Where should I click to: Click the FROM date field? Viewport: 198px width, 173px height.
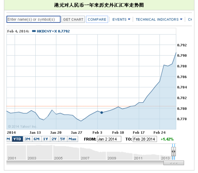click(x=109, y=139)
